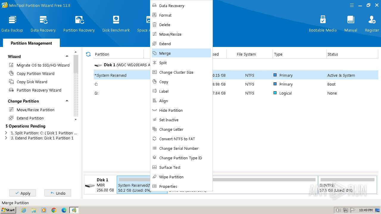Viewport: 381px width, 214px height.
Task: Expand pending operation 1 Split Partition
Action: coord(6,133)
